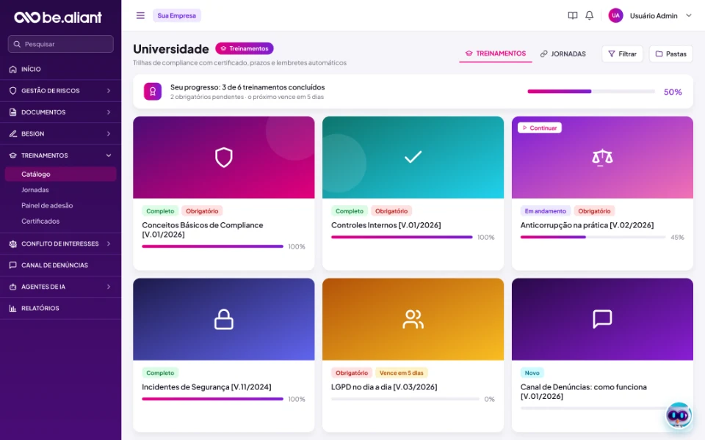Open the book documentation icon

572,15
